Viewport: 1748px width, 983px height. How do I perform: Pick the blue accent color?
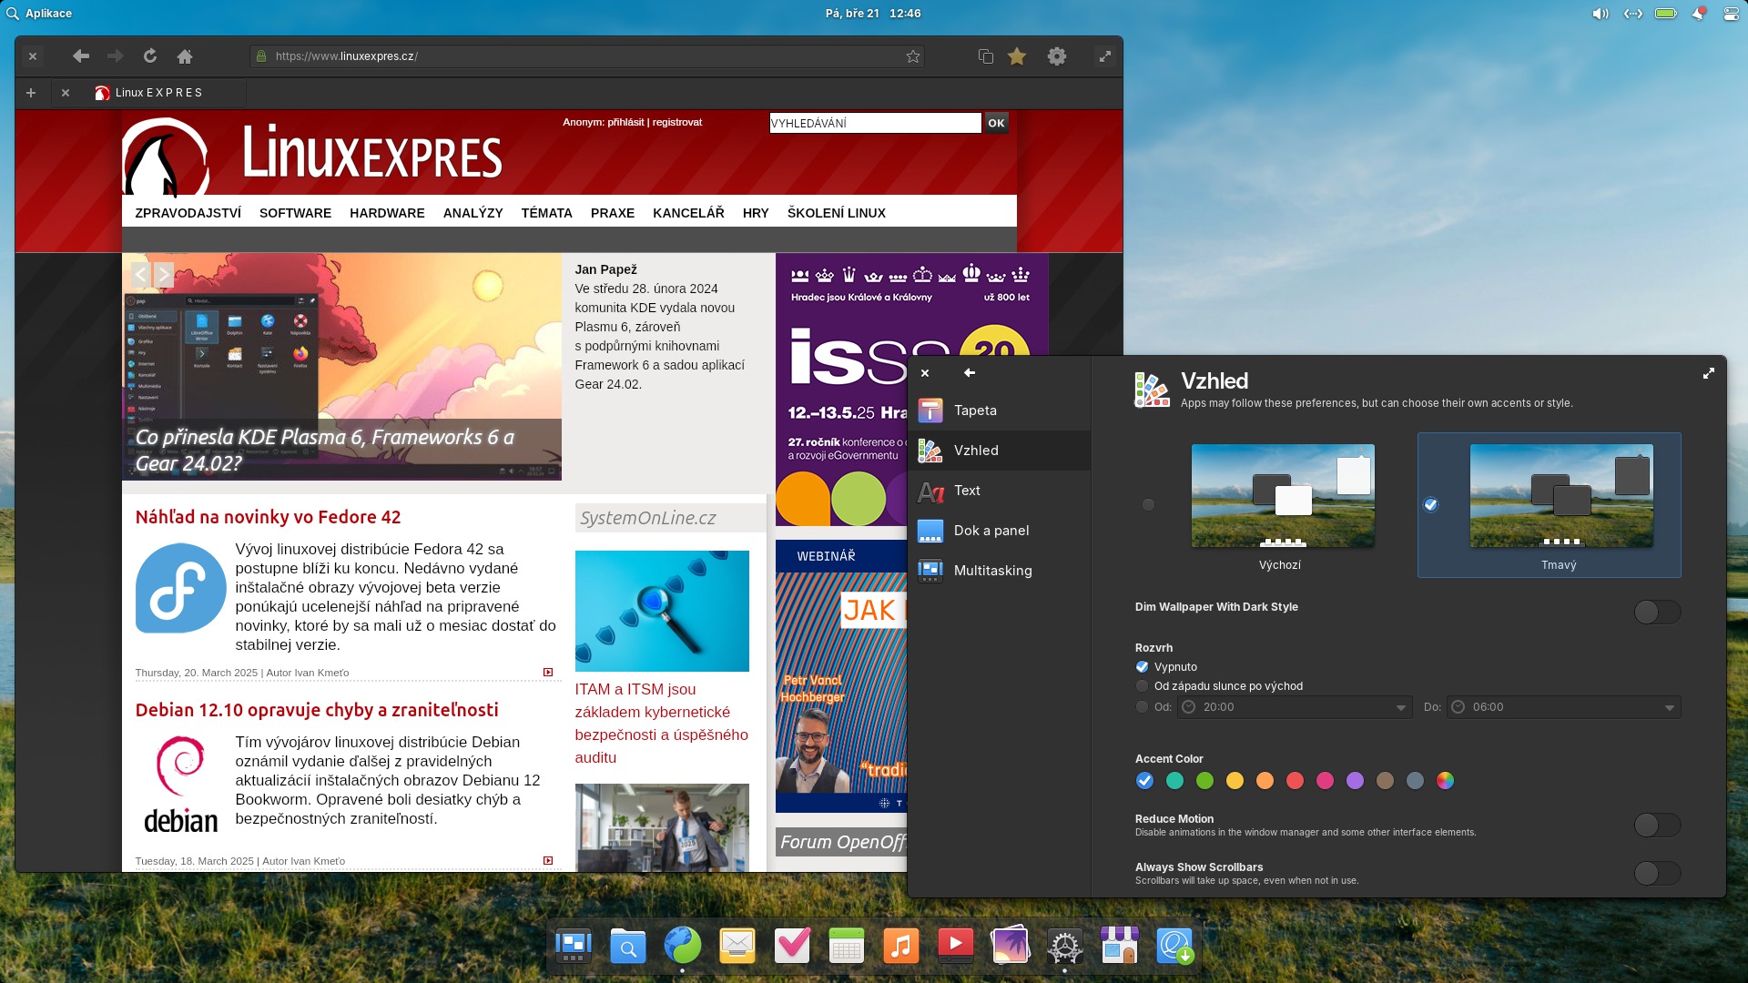click(1145, 781)
